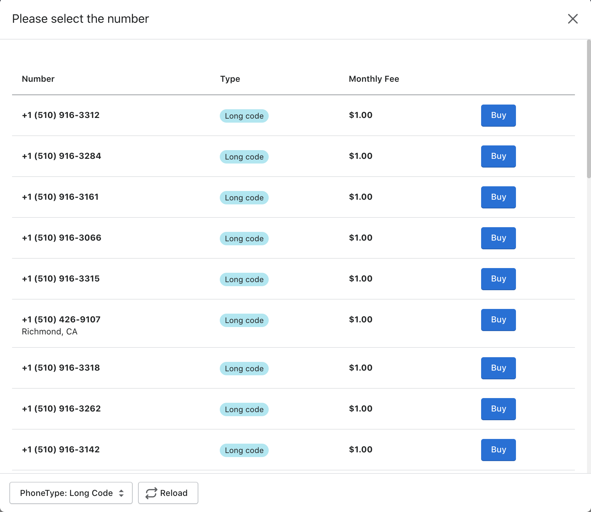Click the Type column header
This screenshot has height=512, width=591.
[230, 79]
